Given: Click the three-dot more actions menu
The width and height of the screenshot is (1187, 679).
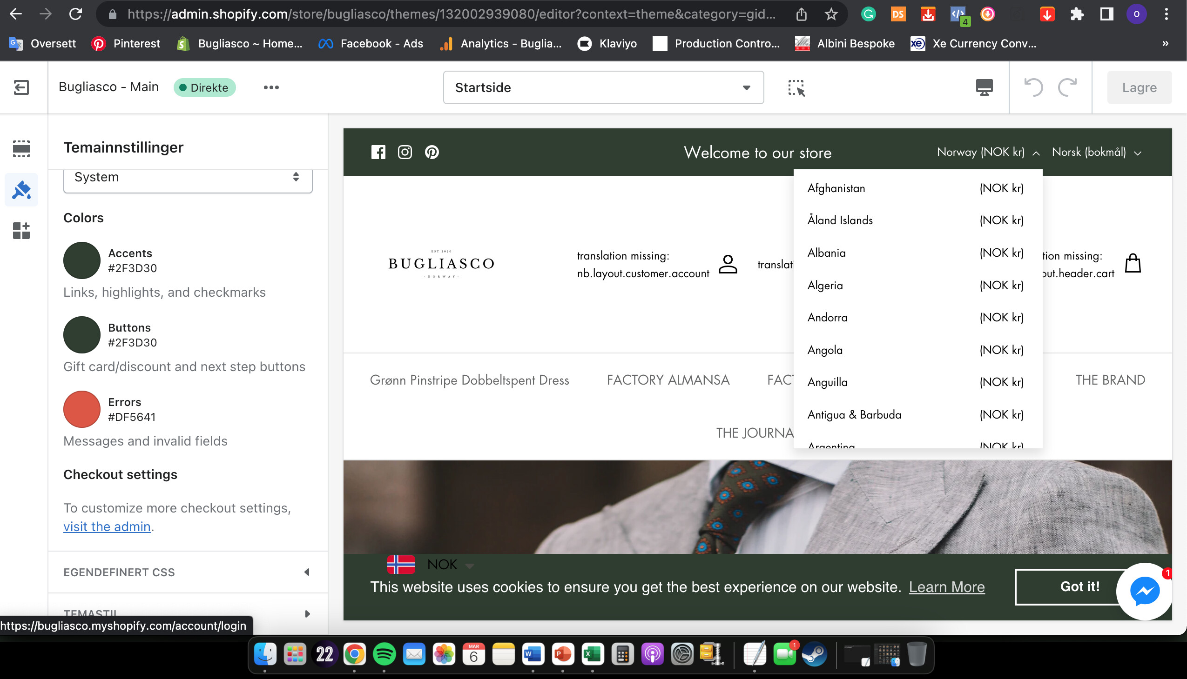Looking at the screenshot, I should pos(271,87).
